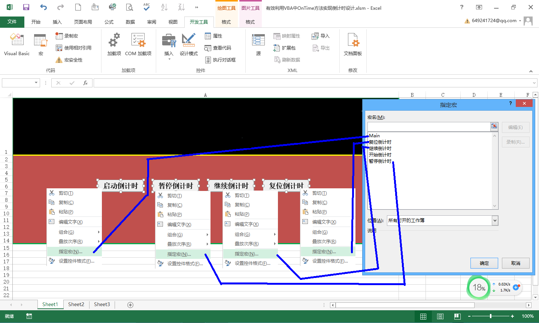Switch to page break preview in status bar
This screenshot has height=323, width=539.
(457, 316)
